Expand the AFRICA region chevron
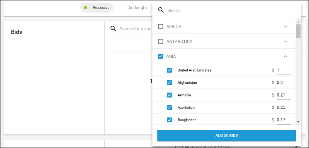Viewport: 309px width, 148px height. [285, 27]
